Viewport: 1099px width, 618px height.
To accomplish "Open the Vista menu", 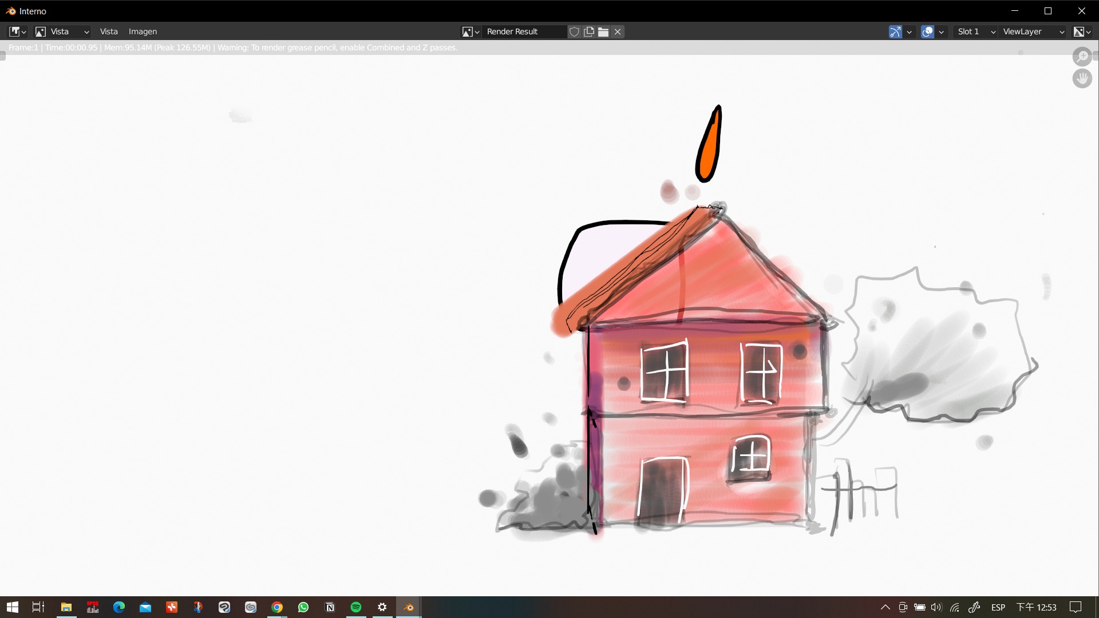I will click(x=109, y=31).
